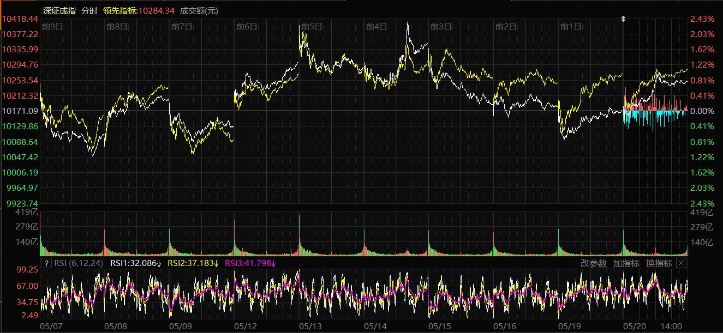Select the 前6日 day marker
This screenshot has width=723, height=333.
(247, 26)
